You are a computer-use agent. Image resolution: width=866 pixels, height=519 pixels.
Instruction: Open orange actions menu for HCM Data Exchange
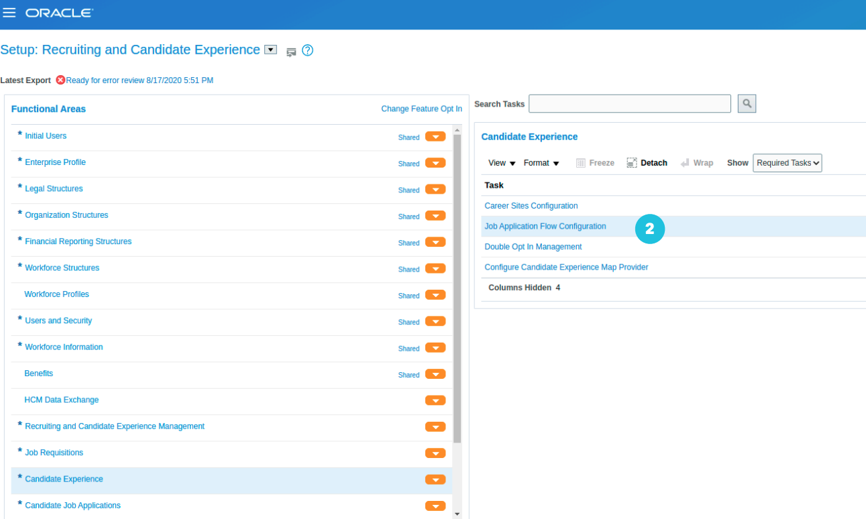pyautogui.click(x=435, y=400)
